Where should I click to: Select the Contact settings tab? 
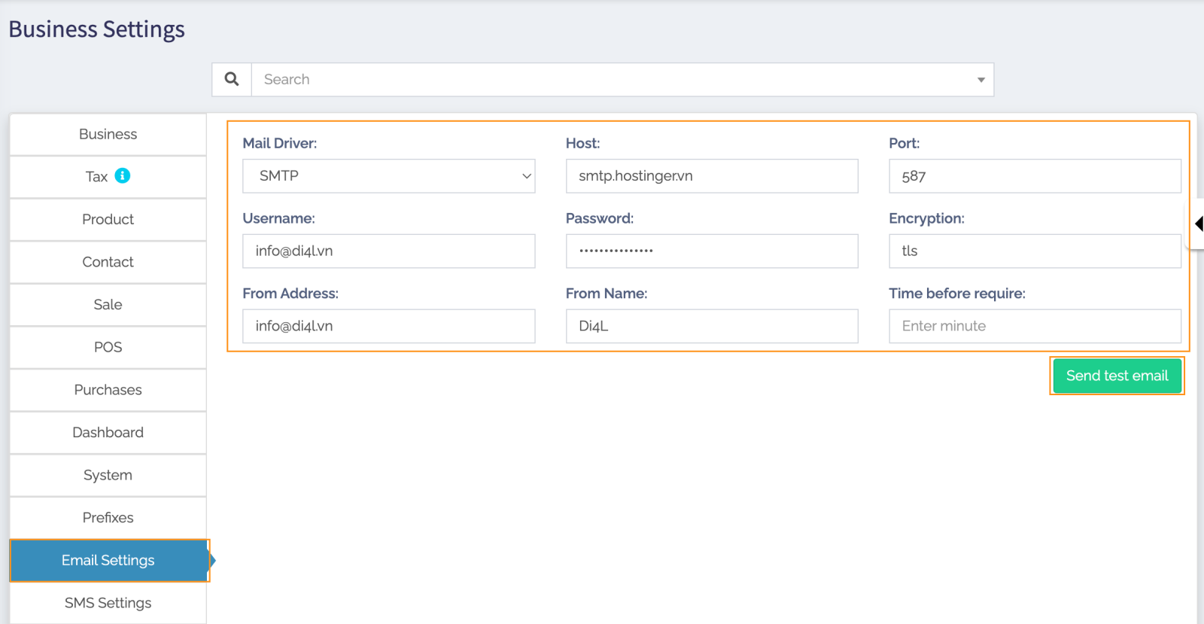pyautogui.click(x=108, y=262)
